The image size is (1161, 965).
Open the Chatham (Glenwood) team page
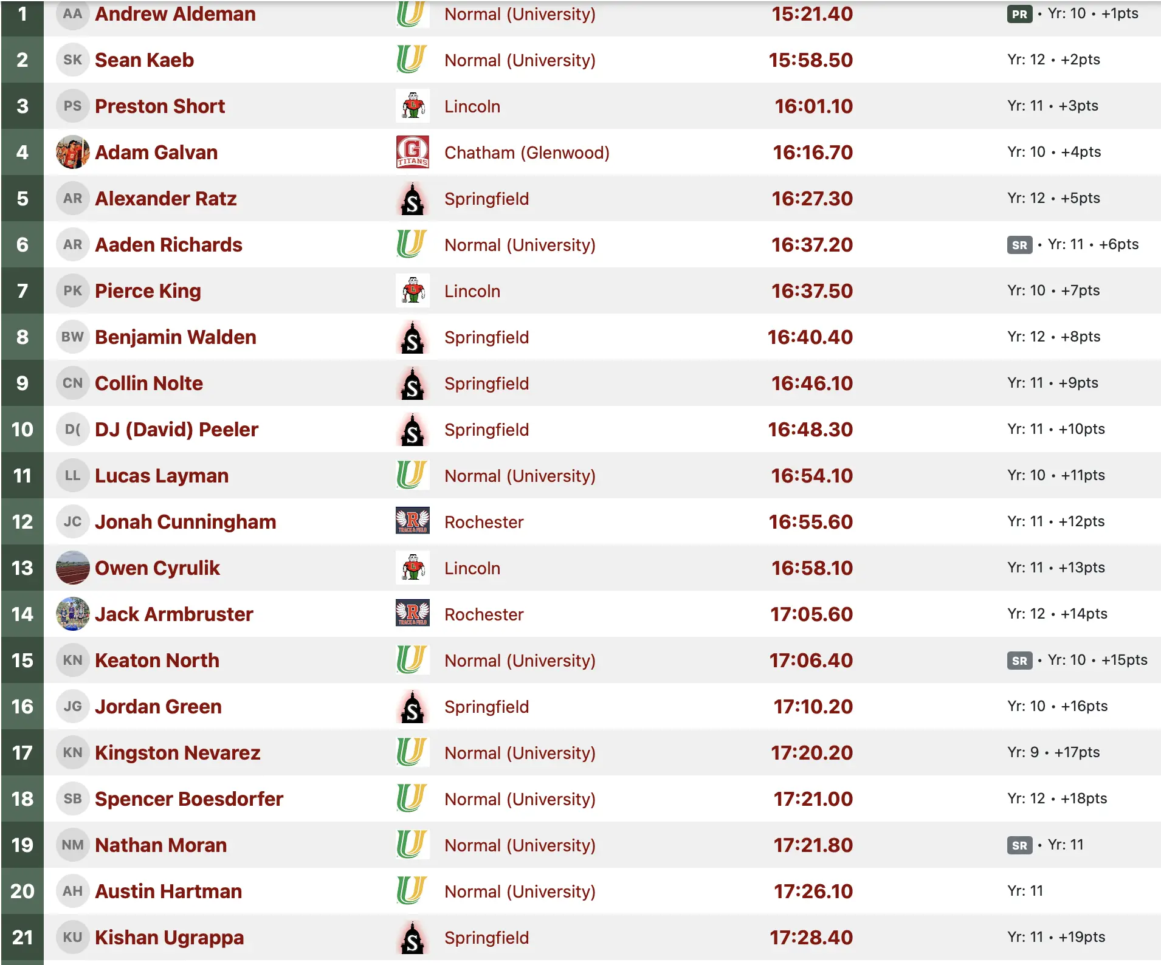(x=526, y=153)
